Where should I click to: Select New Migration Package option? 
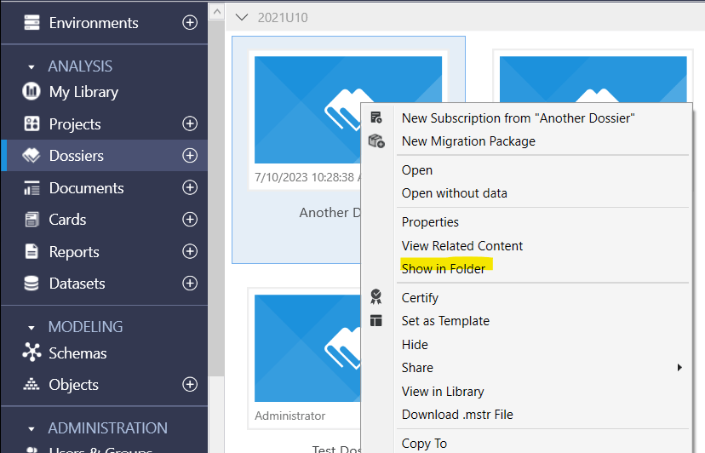point(468,141)
